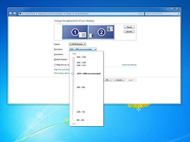Screen dimensions: 190x142
Task: Choose 2048 × 1152 resolution option
Action: (x=81, y=65)
